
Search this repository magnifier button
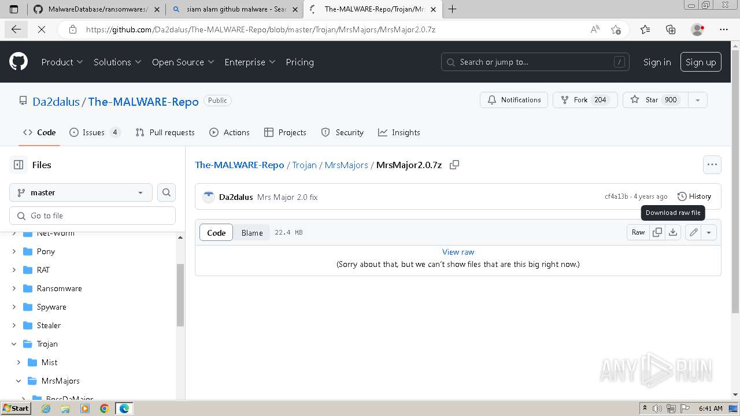coord(166,192)
